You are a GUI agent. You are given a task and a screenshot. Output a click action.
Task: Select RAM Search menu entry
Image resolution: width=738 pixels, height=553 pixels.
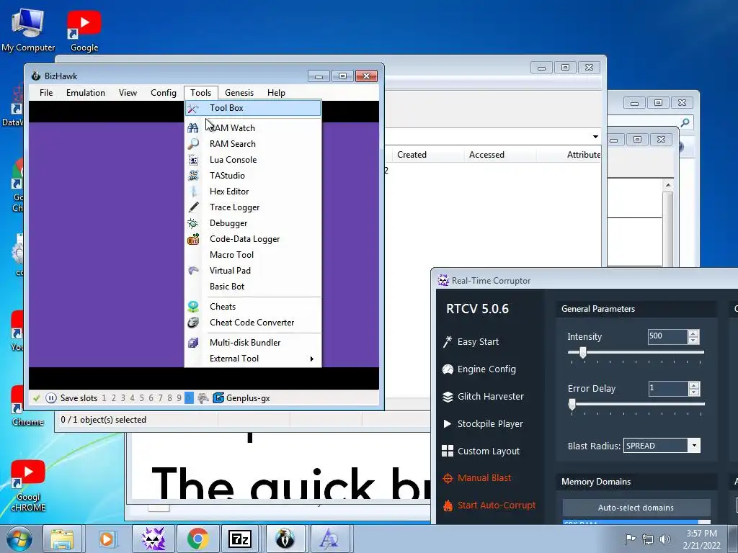point(253,144)
